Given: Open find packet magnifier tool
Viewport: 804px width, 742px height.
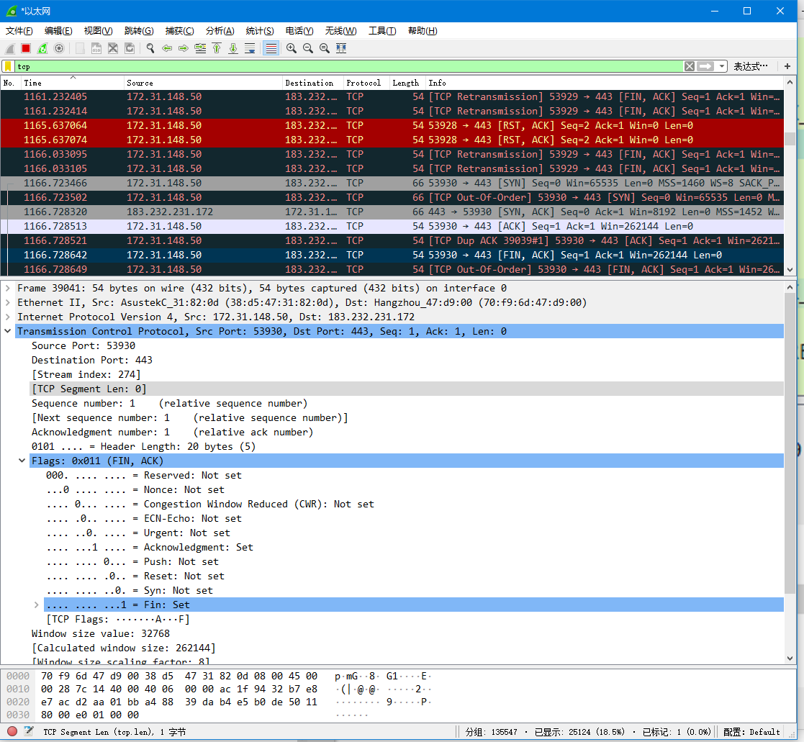Looking at the screenshot, I should pyautogui.click(x=150, y=48).
